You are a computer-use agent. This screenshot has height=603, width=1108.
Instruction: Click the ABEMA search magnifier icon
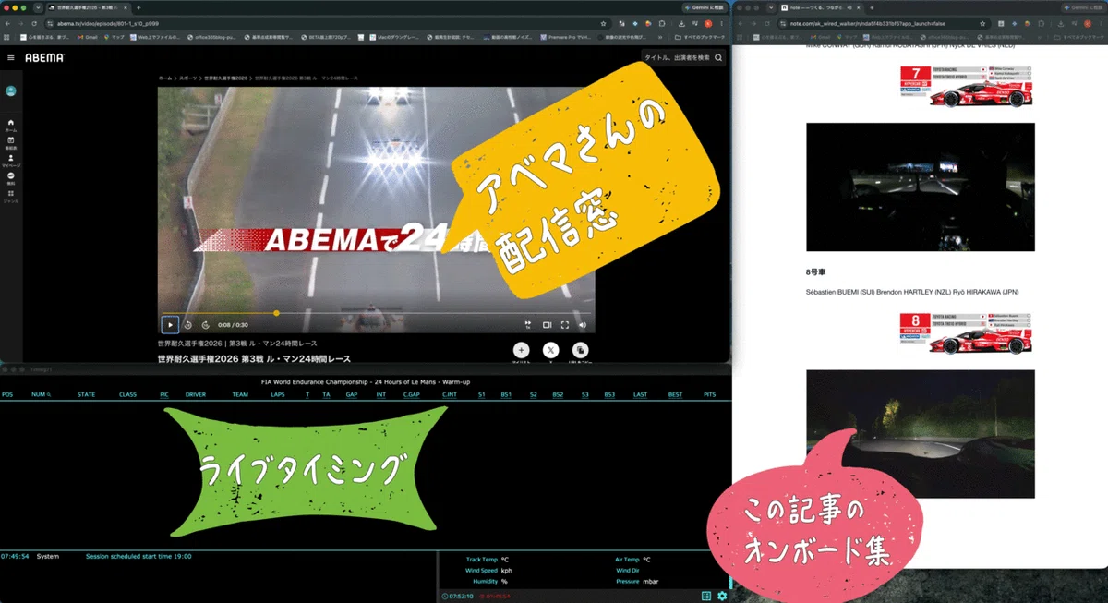[718, 57]
